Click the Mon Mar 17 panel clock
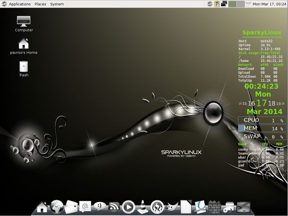 click(270, 4)
